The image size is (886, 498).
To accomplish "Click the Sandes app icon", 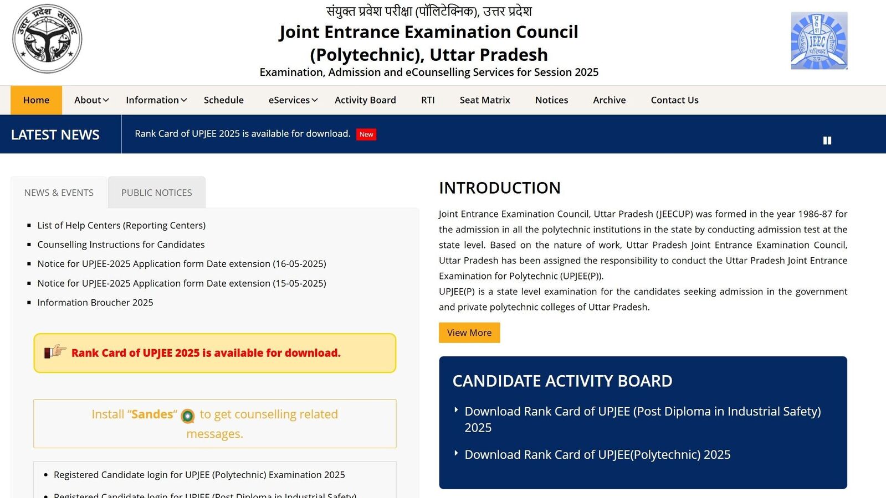I will pyautogui.click(x=188, y=416).
